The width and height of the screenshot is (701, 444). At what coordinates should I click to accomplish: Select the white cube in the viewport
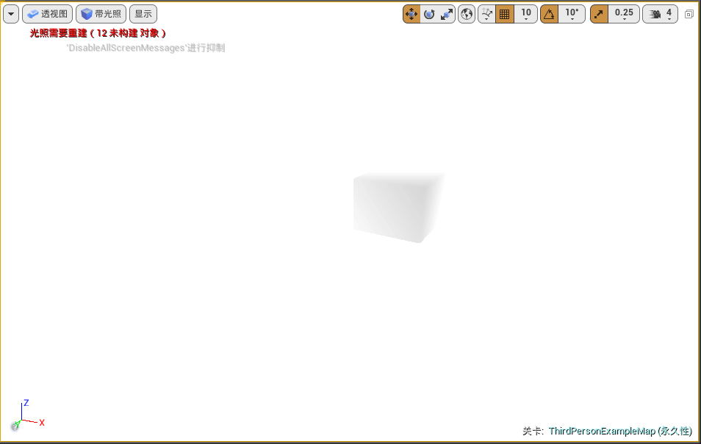point(397,207)
